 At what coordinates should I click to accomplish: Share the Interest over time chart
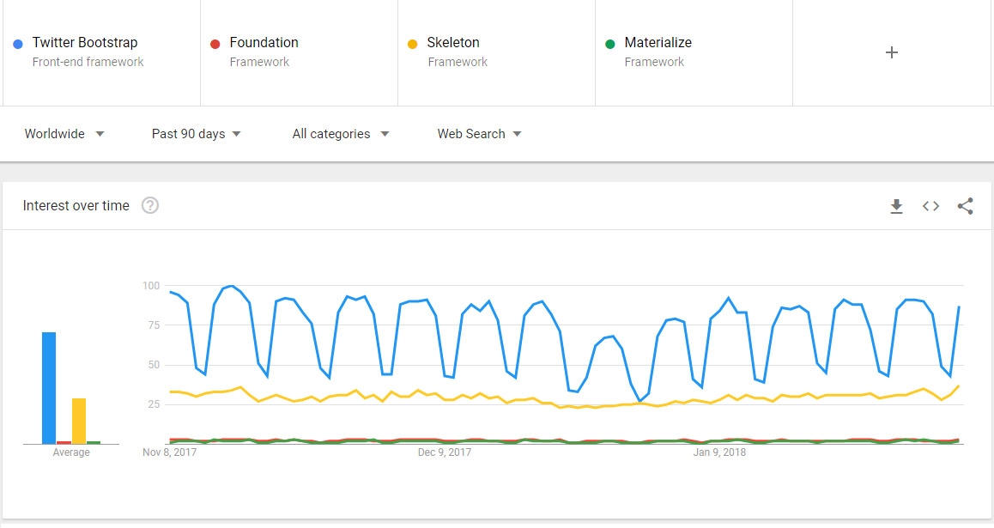tap(965, 206)
